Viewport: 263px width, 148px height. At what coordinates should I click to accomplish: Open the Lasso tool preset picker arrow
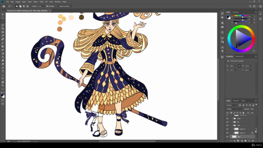[12, 6]
